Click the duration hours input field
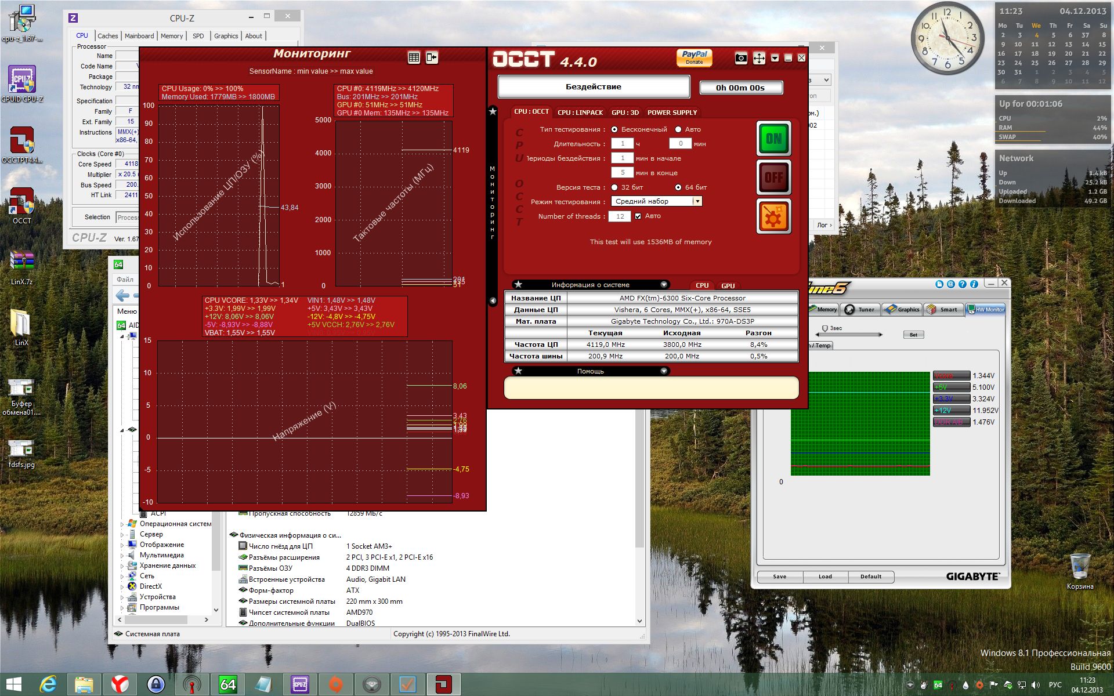This screenshot has height=696, width=1114. pos(623,144)
